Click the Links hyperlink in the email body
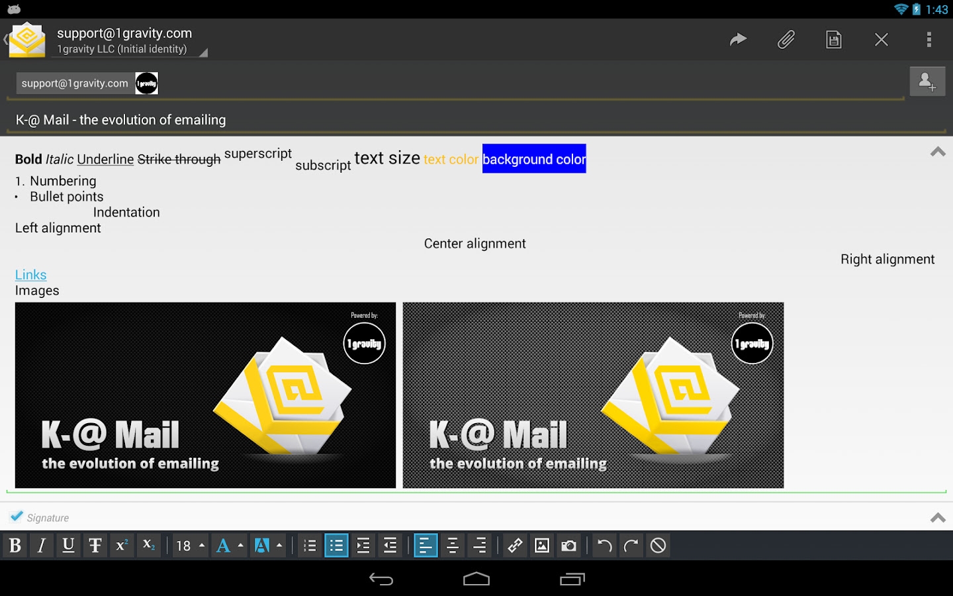 [30, 274]
